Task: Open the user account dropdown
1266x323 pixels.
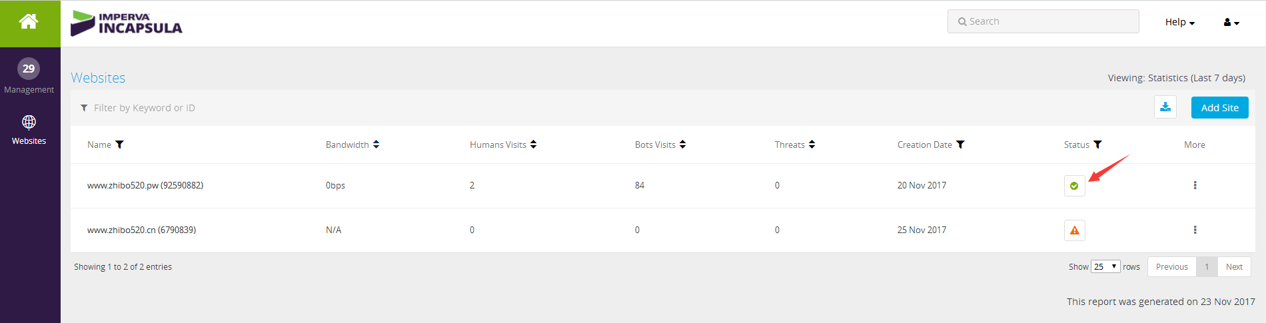Action: (1231, 22)
